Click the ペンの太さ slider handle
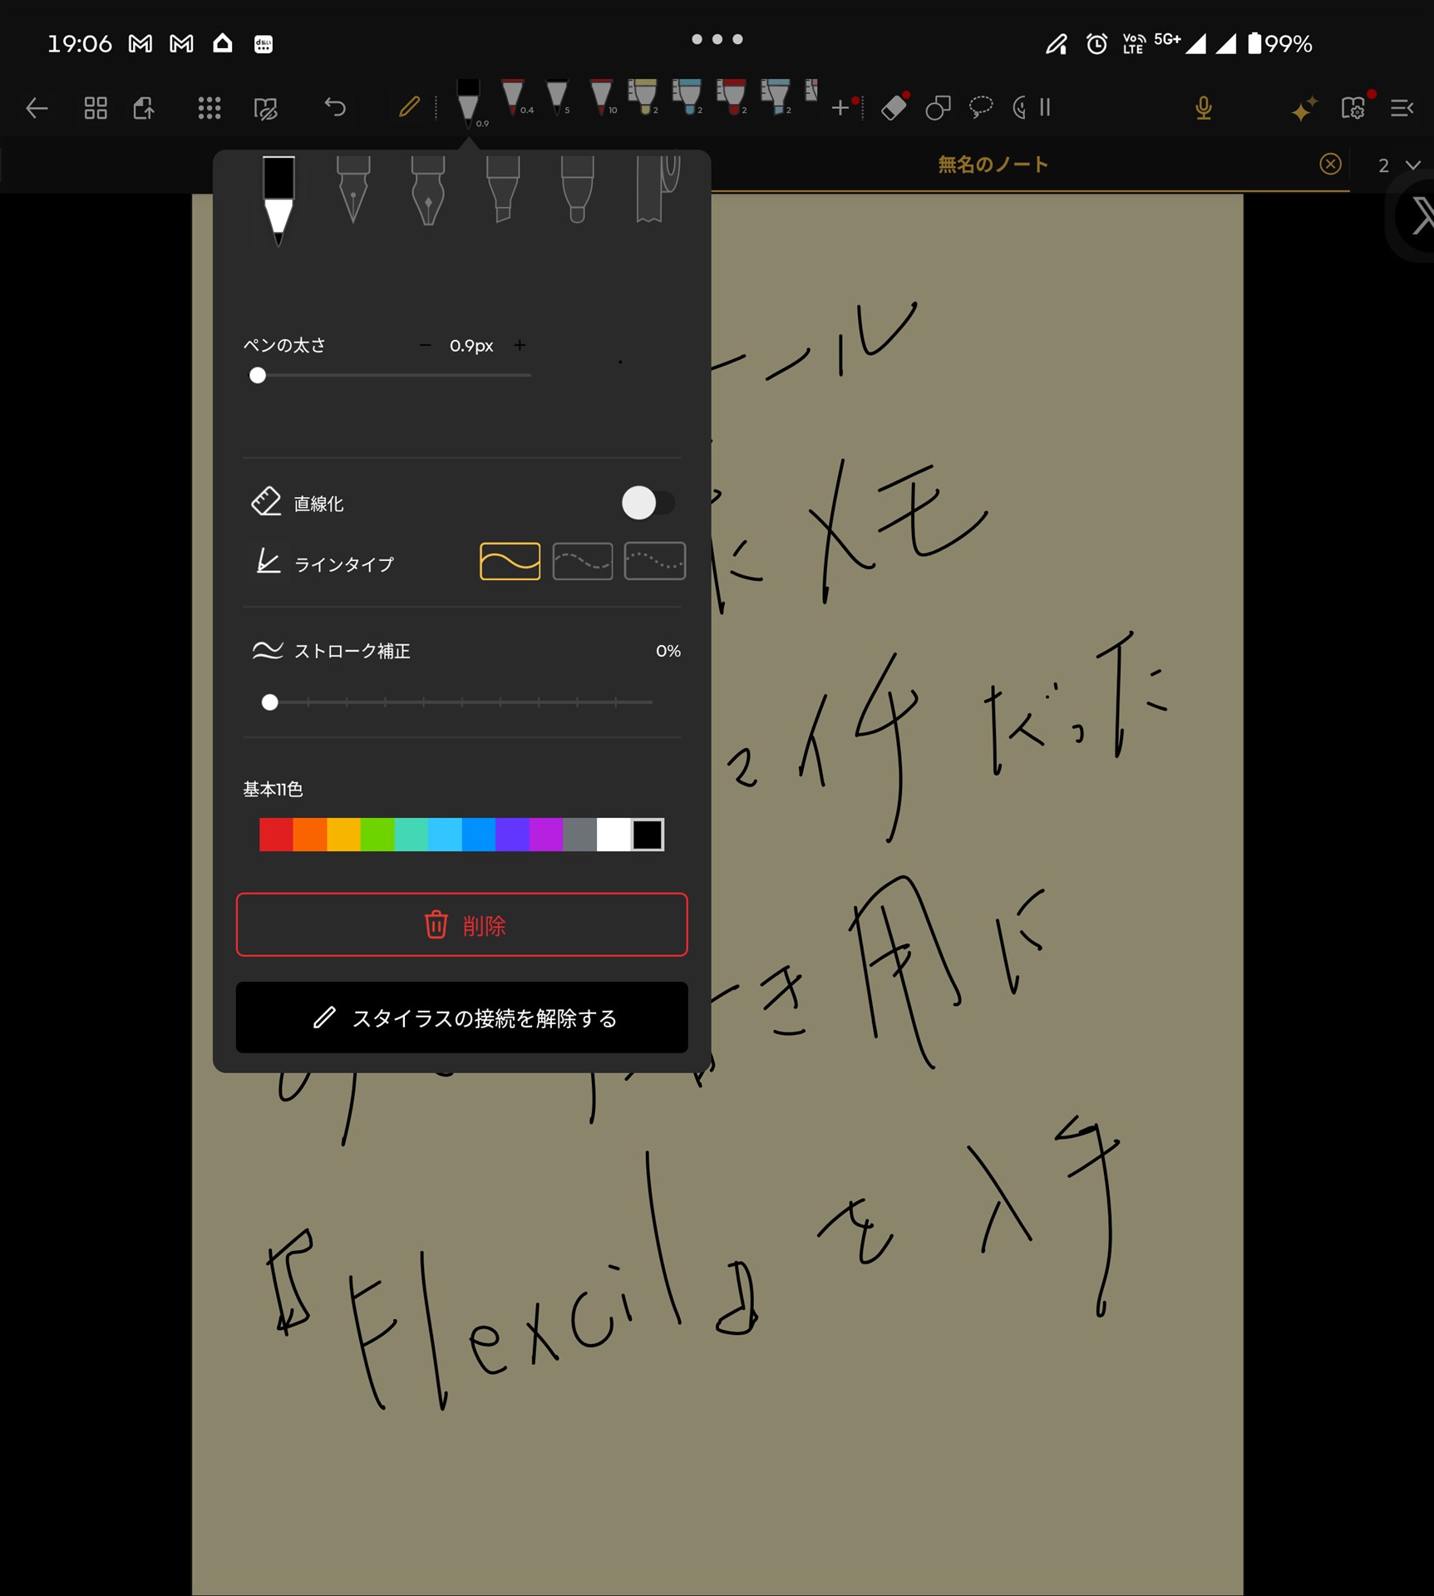Image resolution: width=1434 pixels, height=1596 pixels. [258, 376]
